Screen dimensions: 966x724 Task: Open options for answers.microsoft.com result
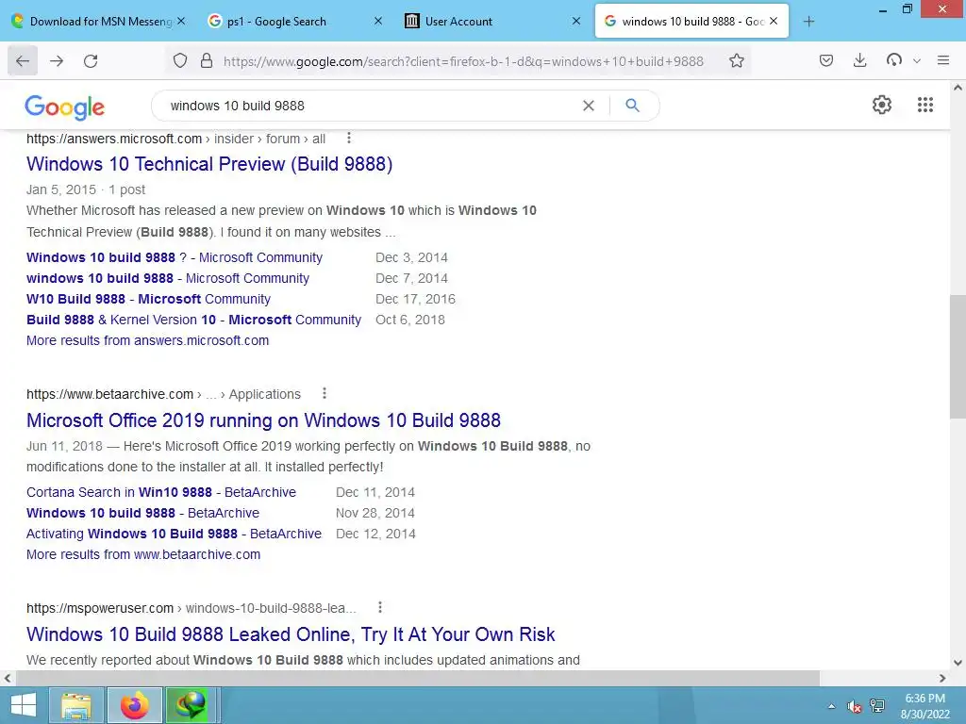349,138
